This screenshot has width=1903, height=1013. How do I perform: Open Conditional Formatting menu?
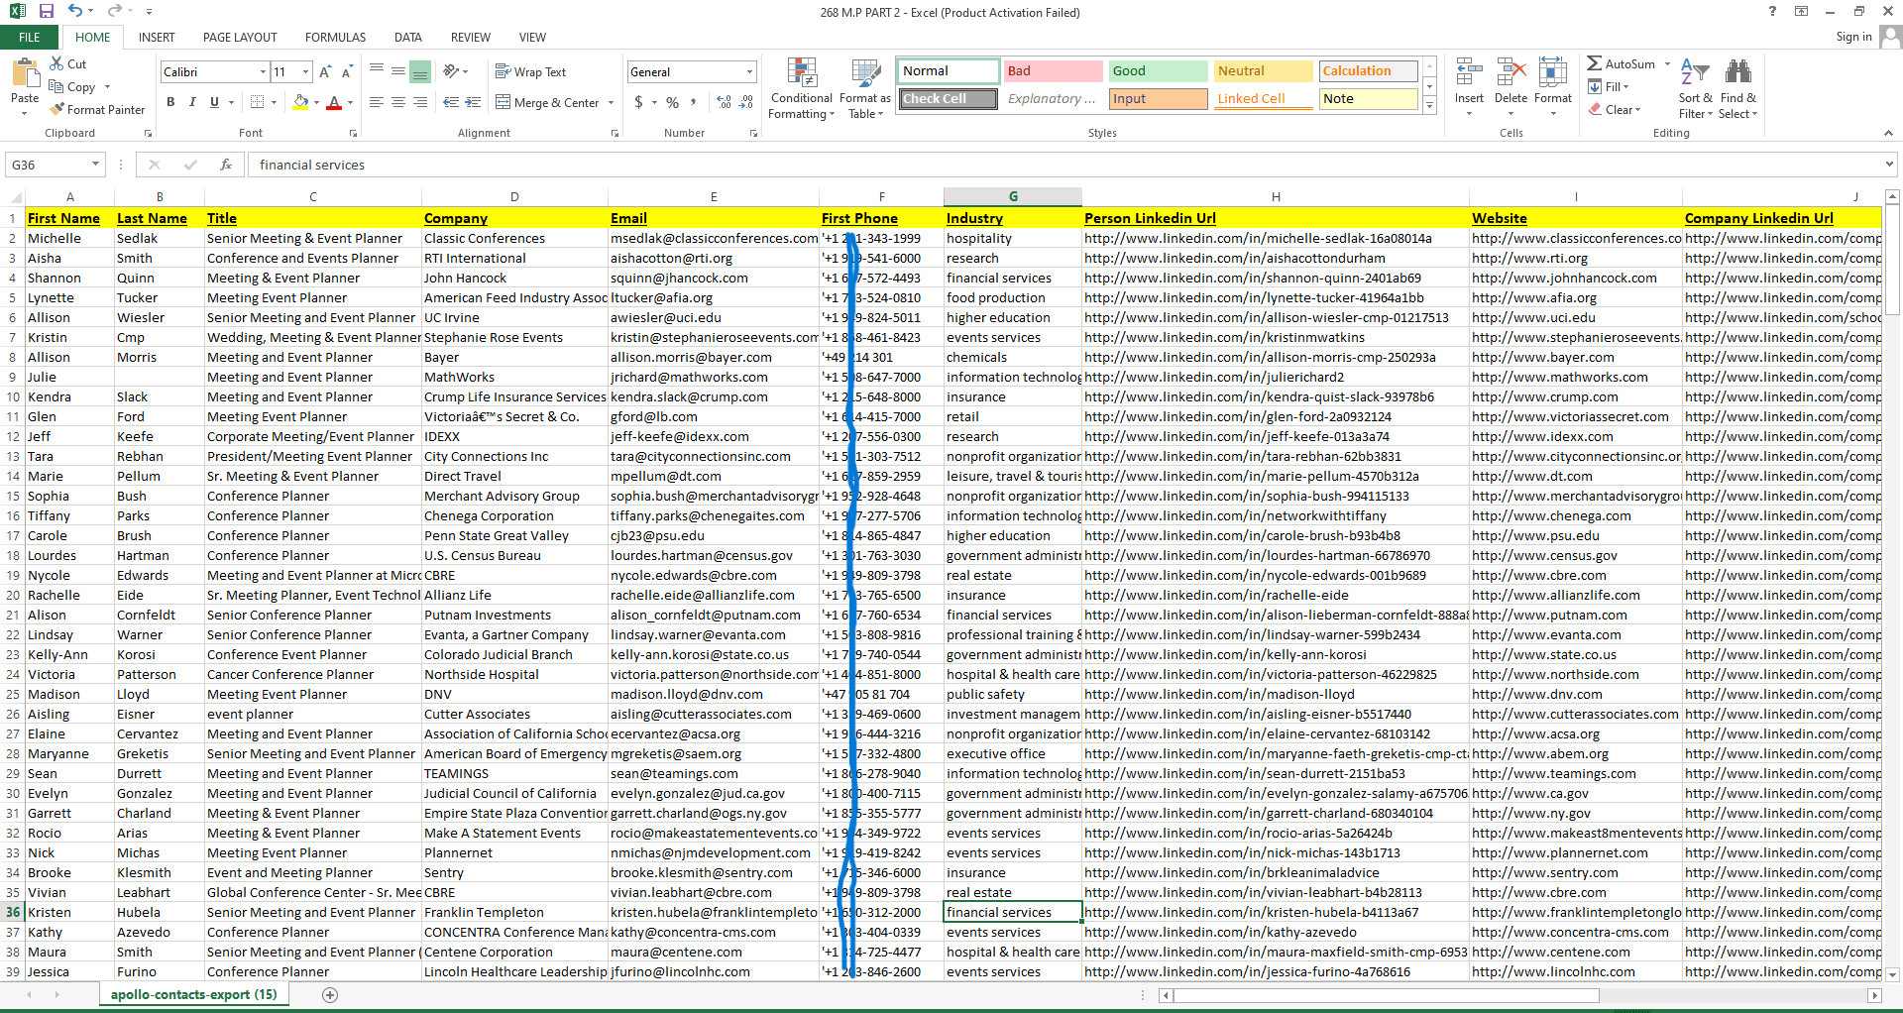[801, 88]
